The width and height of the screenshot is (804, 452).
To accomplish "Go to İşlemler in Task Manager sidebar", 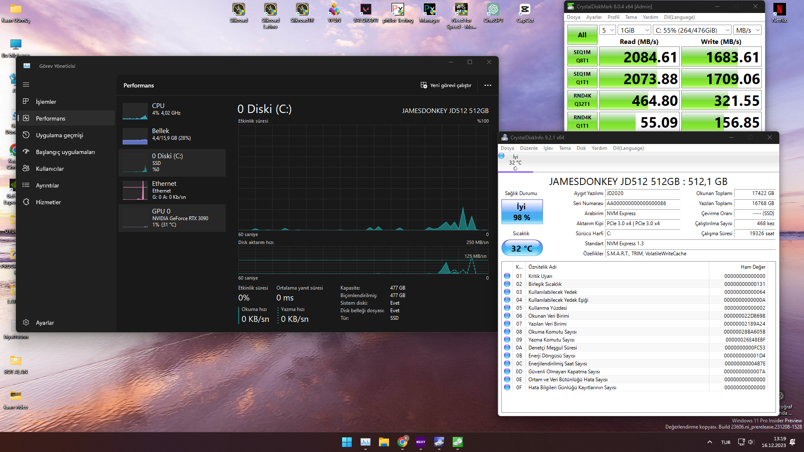I will pyautogui.click(x=66, y=102).
